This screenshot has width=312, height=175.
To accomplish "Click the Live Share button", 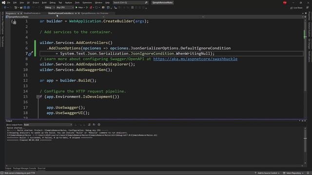I will click(296, 8).
